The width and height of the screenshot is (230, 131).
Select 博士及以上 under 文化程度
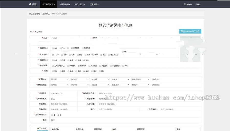click(x=109, y=55)
